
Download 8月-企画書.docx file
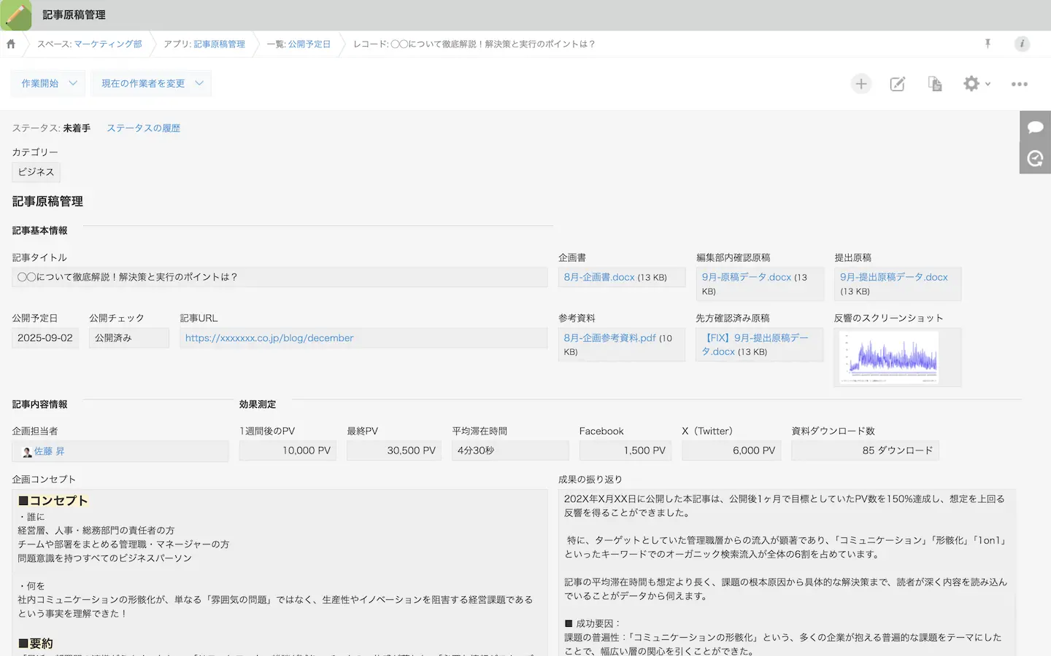[x=598, y=278]
